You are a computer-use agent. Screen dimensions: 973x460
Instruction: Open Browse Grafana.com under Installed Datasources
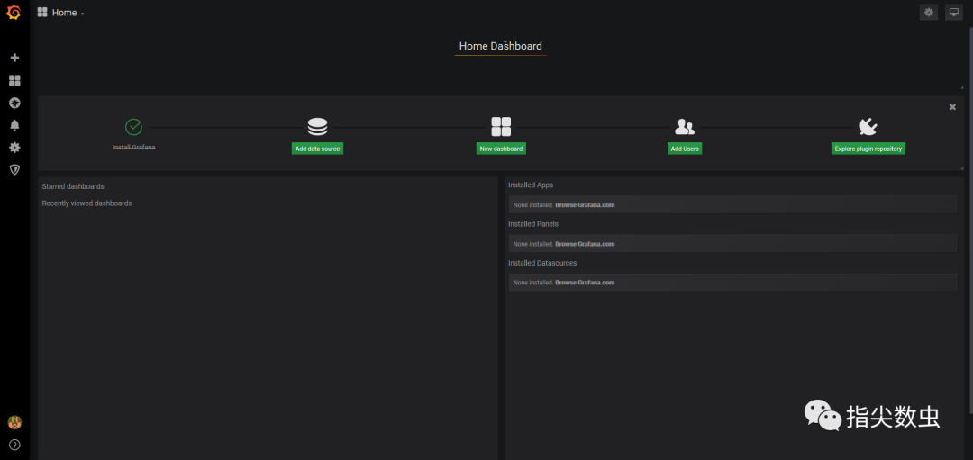click(585, 283)
